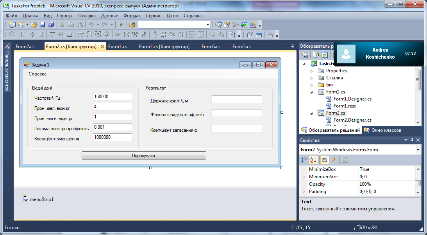
Task: Click the Cut scissors icon
Action: pos(62,25)
